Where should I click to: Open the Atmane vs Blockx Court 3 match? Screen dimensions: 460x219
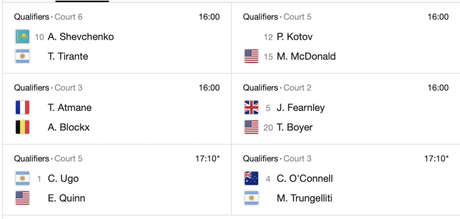(x=117, y=109)
